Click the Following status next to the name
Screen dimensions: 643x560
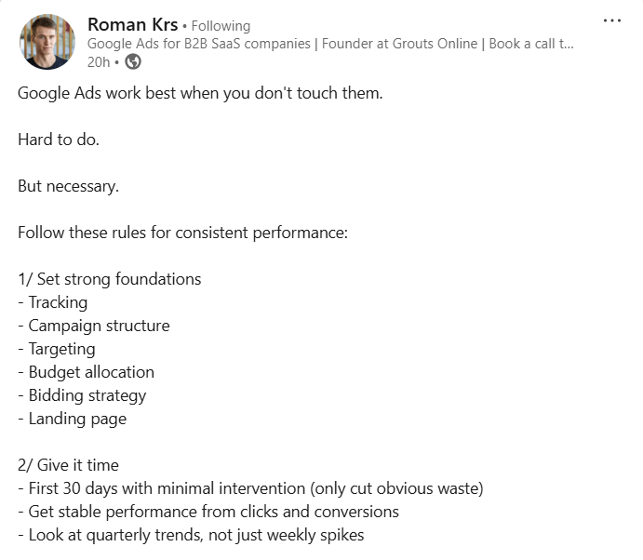pos(221,26)
